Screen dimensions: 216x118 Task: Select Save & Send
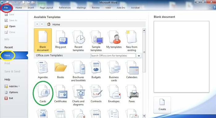[12, 71]
